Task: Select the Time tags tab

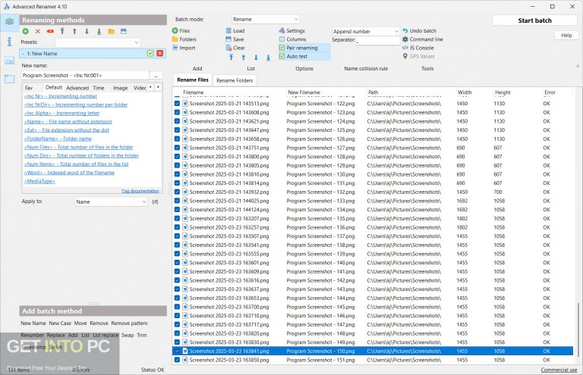Action: [x=99, y=88]
